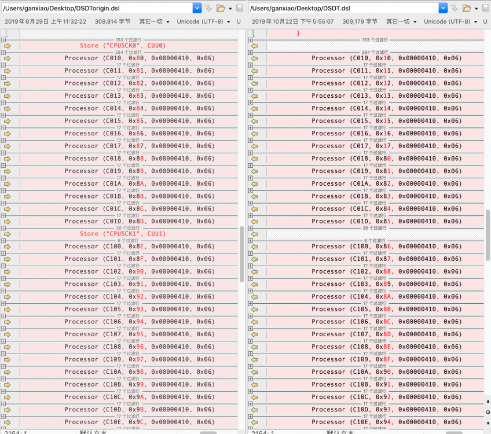491x434 pixels.
Task: Click the left pane save disk icon
Action: 240,8
